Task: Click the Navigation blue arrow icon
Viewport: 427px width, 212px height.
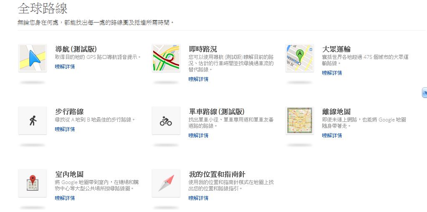Action: pyautogui.click(x=33, y=58)
